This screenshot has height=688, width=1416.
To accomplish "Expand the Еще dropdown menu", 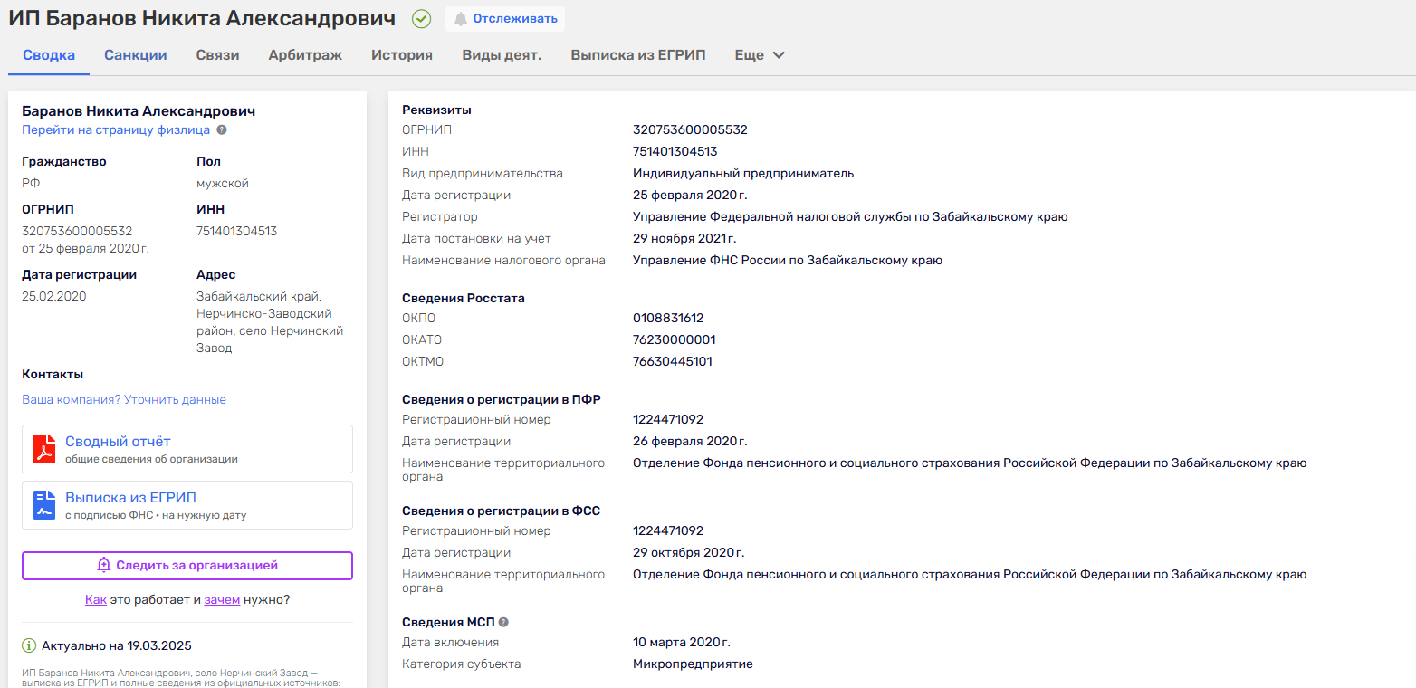I will click(x=760, y=55).
